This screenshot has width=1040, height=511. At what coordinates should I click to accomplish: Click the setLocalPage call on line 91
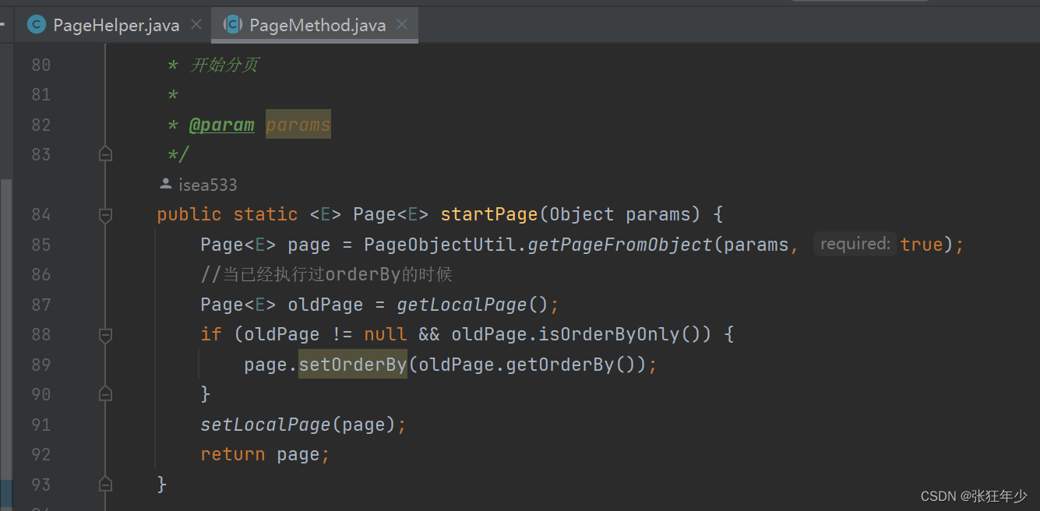coord(266,425)
